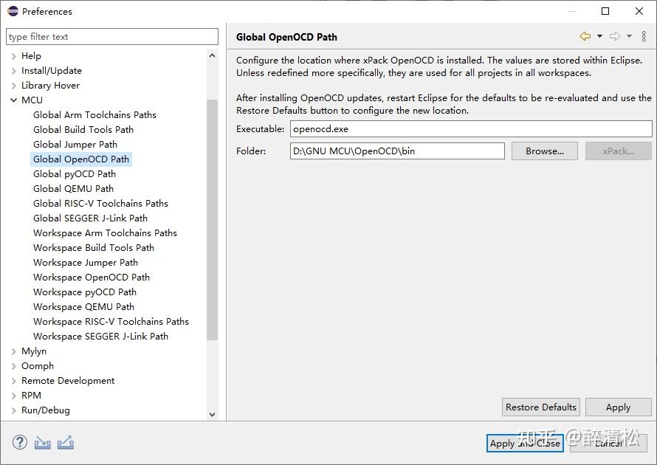Viewport: 657px width, 465px height.
Task: Click the Browse... button
Action: [545, 151]
